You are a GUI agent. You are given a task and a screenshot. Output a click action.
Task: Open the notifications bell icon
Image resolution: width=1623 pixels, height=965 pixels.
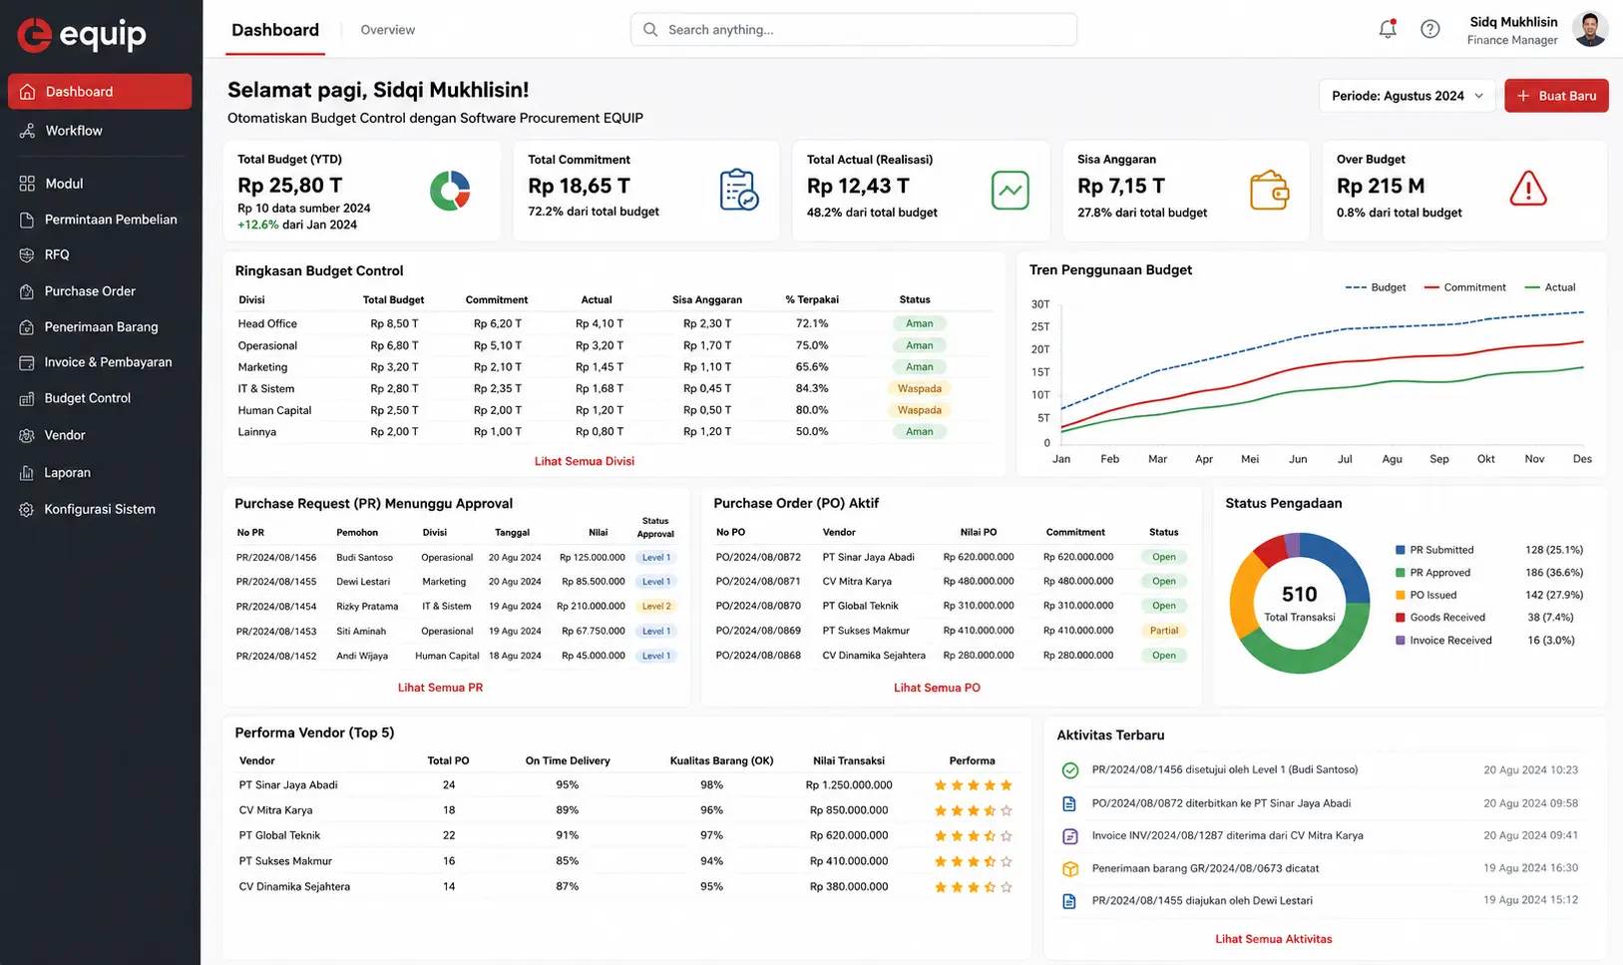coord(1388,29)
